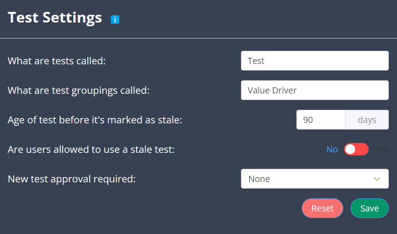Open the New test approval required dropdown

(314, 179)
